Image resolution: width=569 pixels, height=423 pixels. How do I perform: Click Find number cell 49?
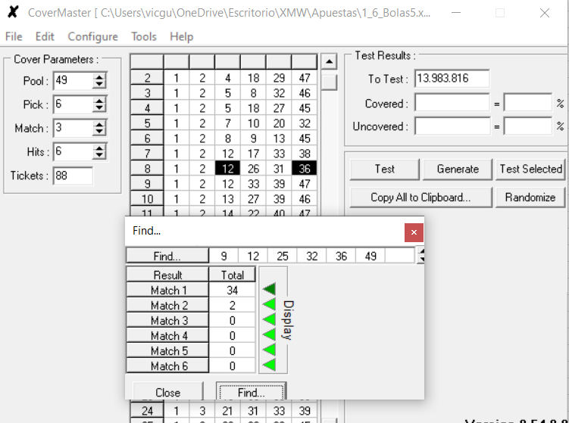tap(370, 256)
